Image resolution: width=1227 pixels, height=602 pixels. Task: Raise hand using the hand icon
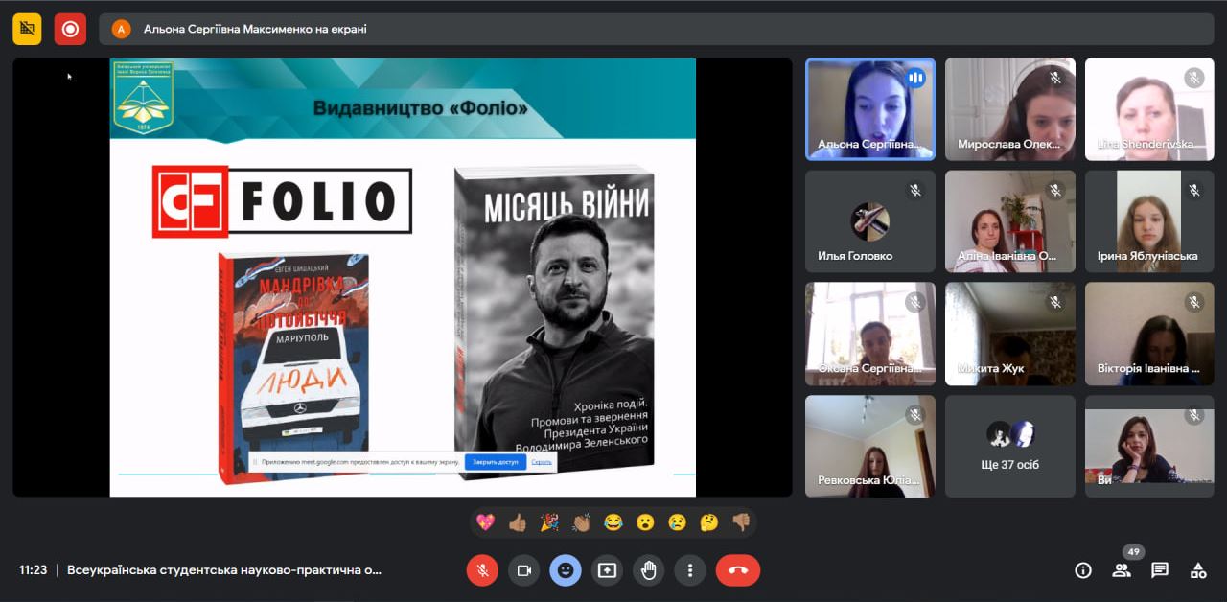pos(649,570)
